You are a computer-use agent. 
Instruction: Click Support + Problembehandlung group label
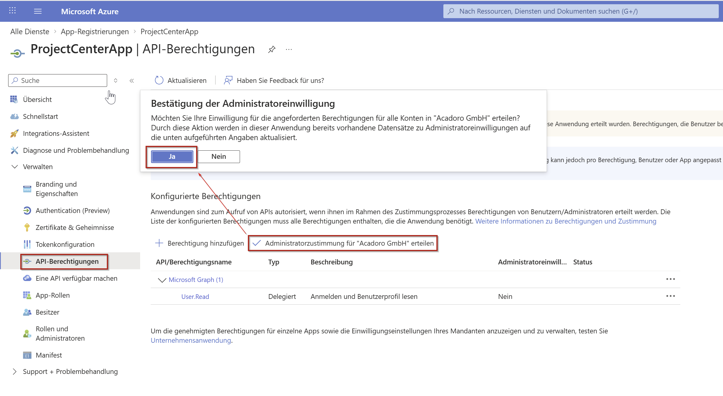[71, 371]
